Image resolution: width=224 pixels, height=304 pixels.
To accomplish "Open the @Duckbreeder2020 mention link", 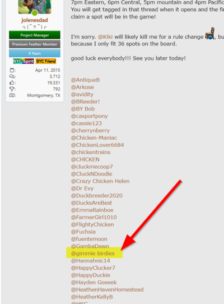I will click(97, 196).
